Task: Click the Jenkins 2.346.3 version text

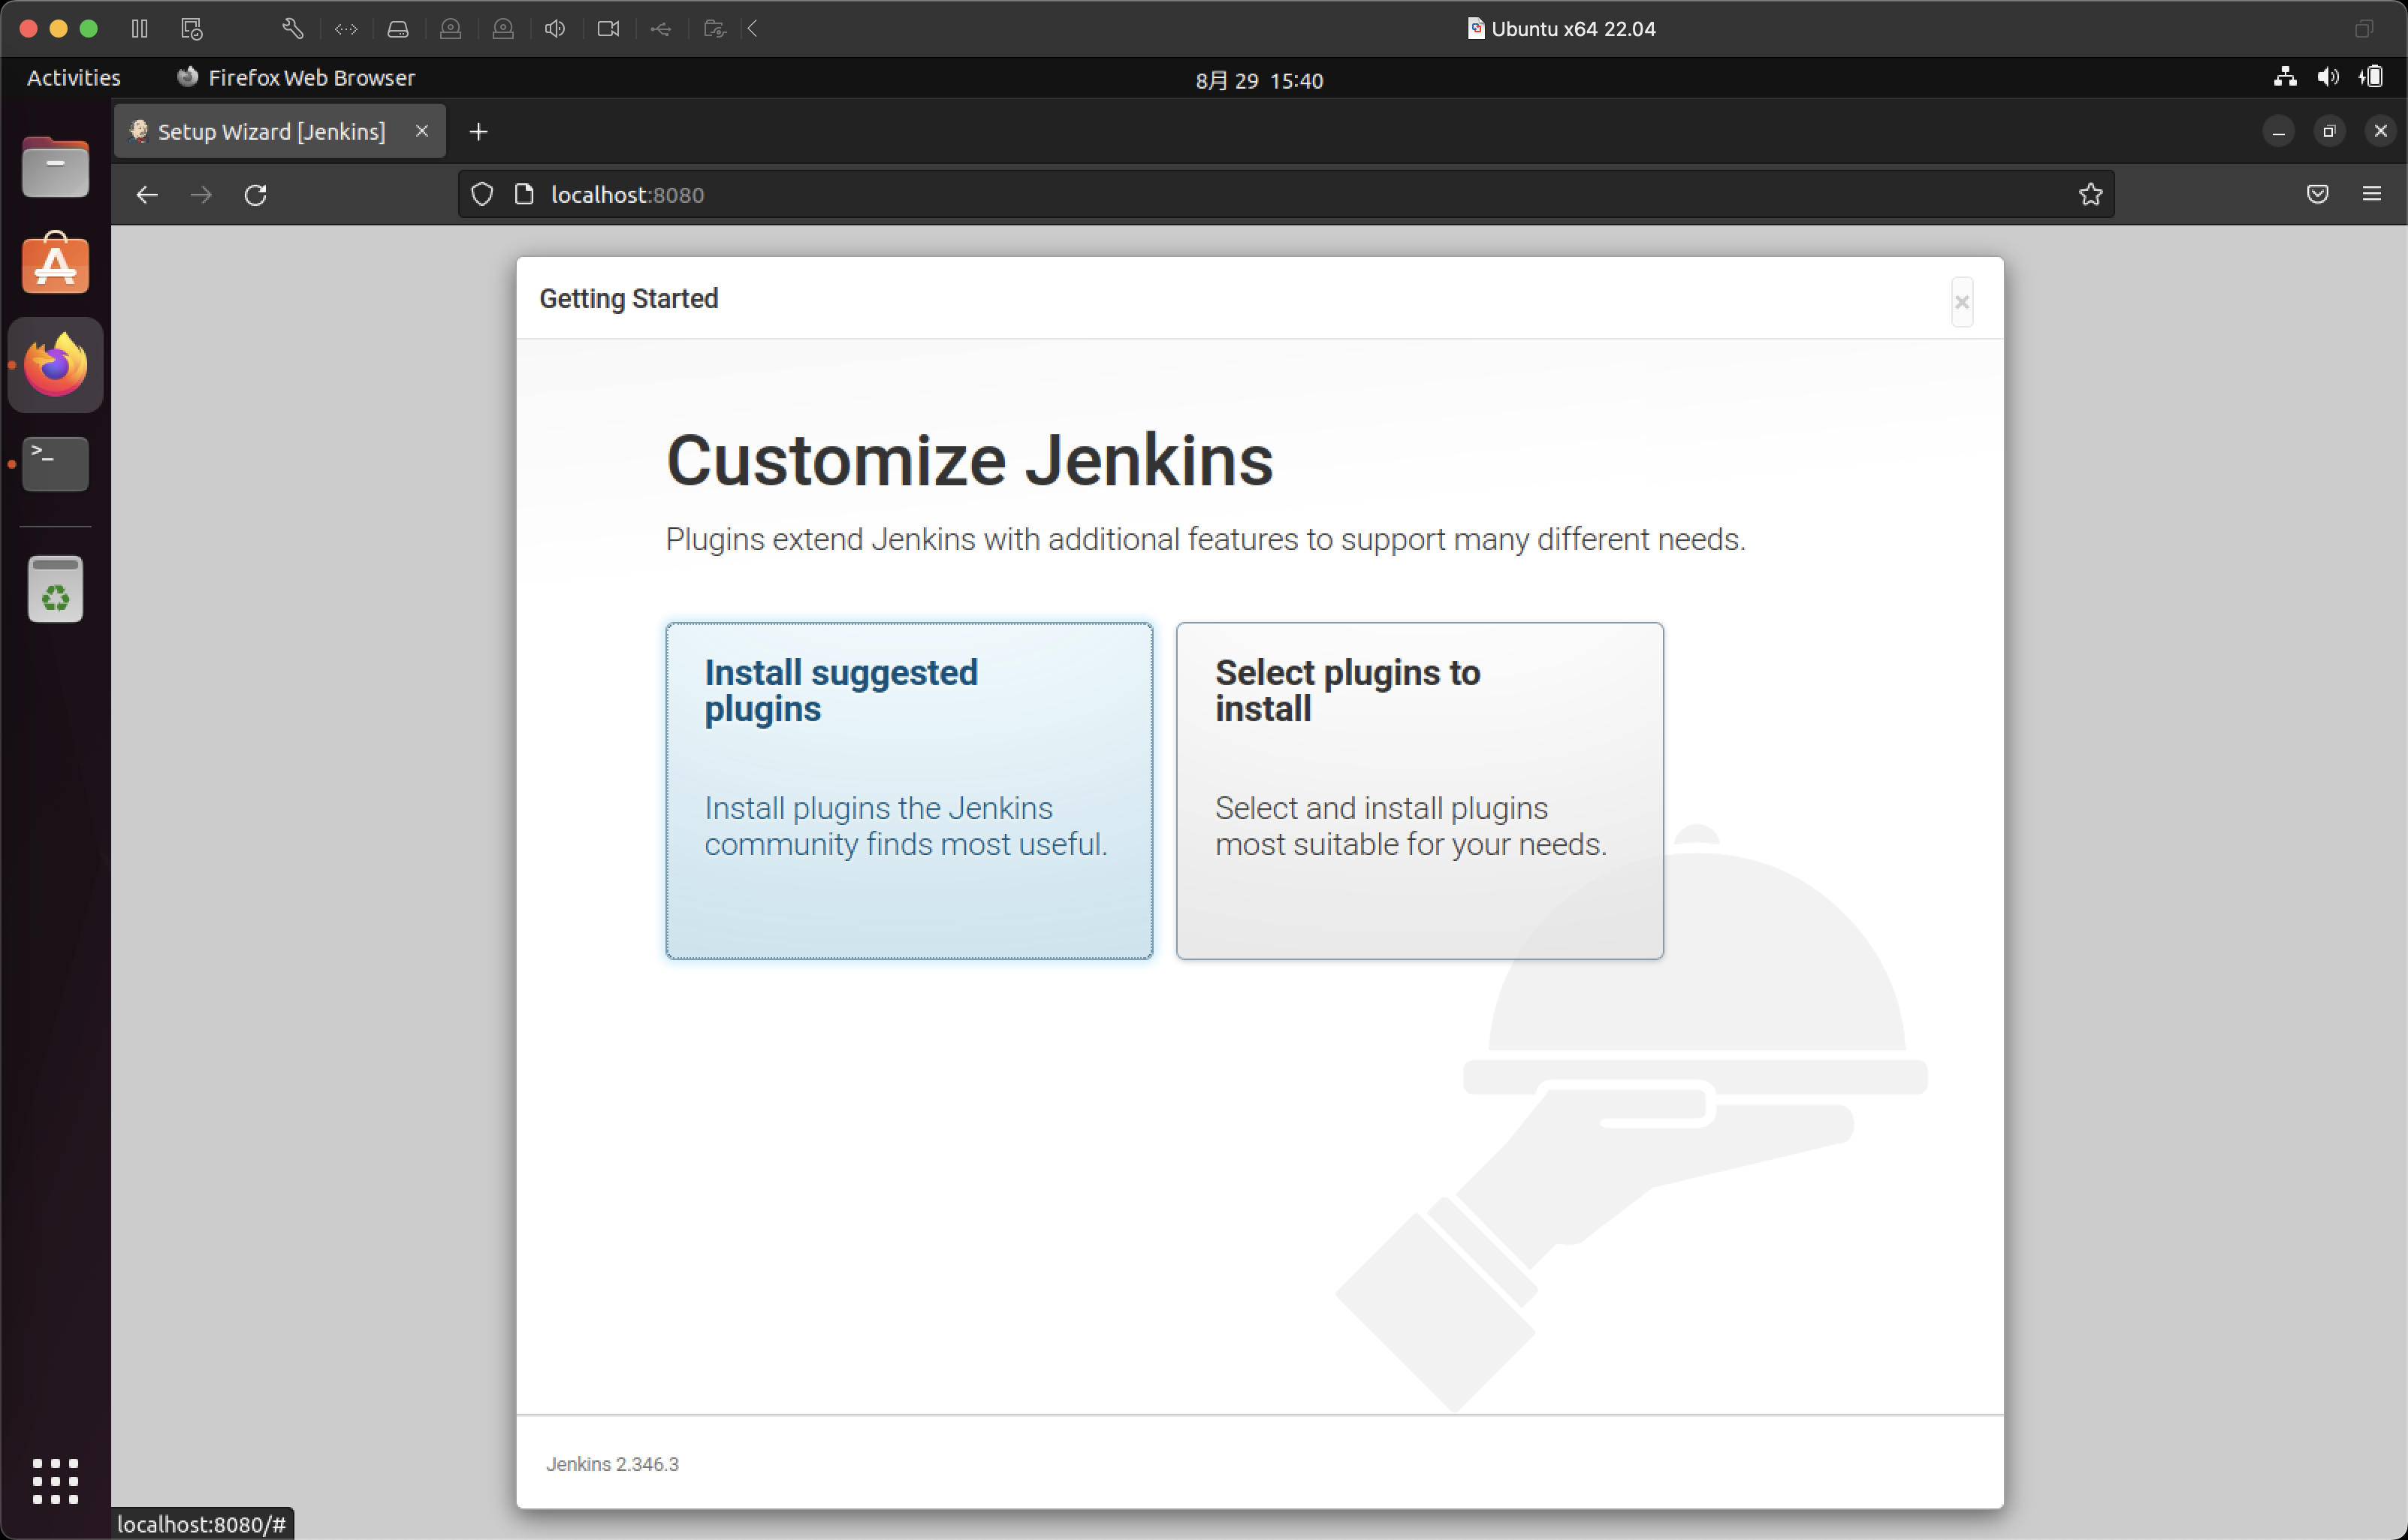Action: [612, 1464]
